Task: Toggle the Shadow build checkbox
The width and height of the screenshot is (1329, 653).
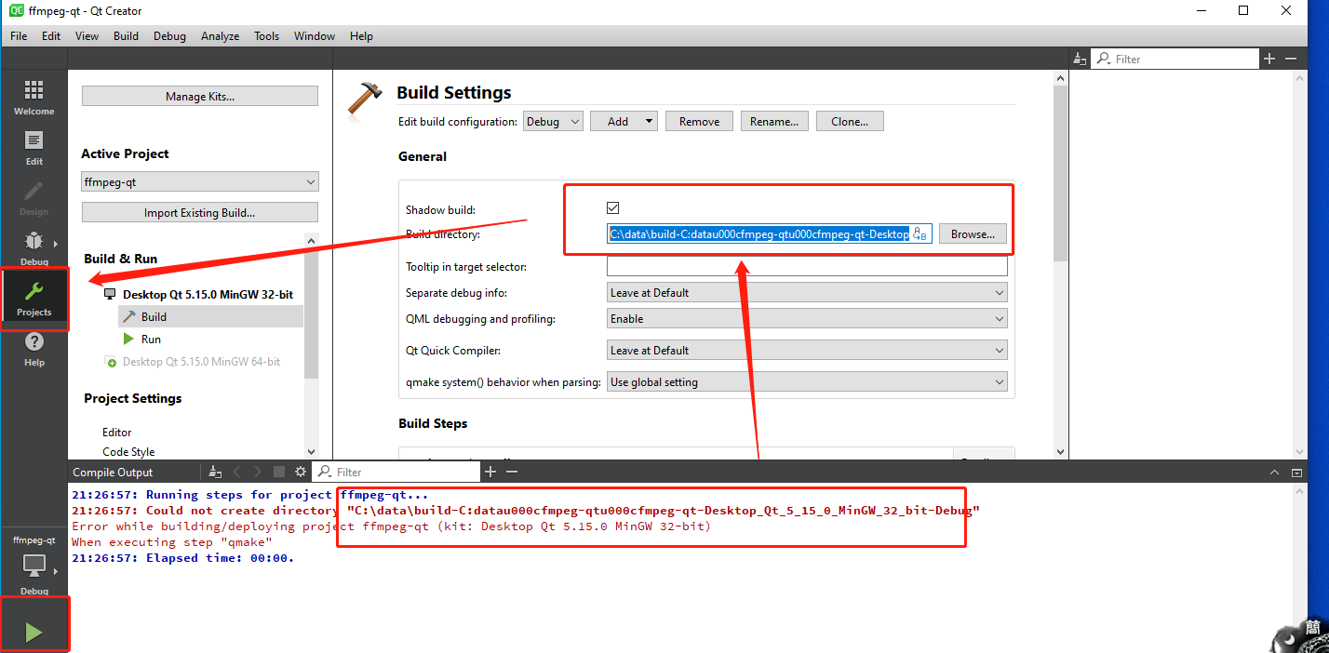Action: tap(612, 208)
